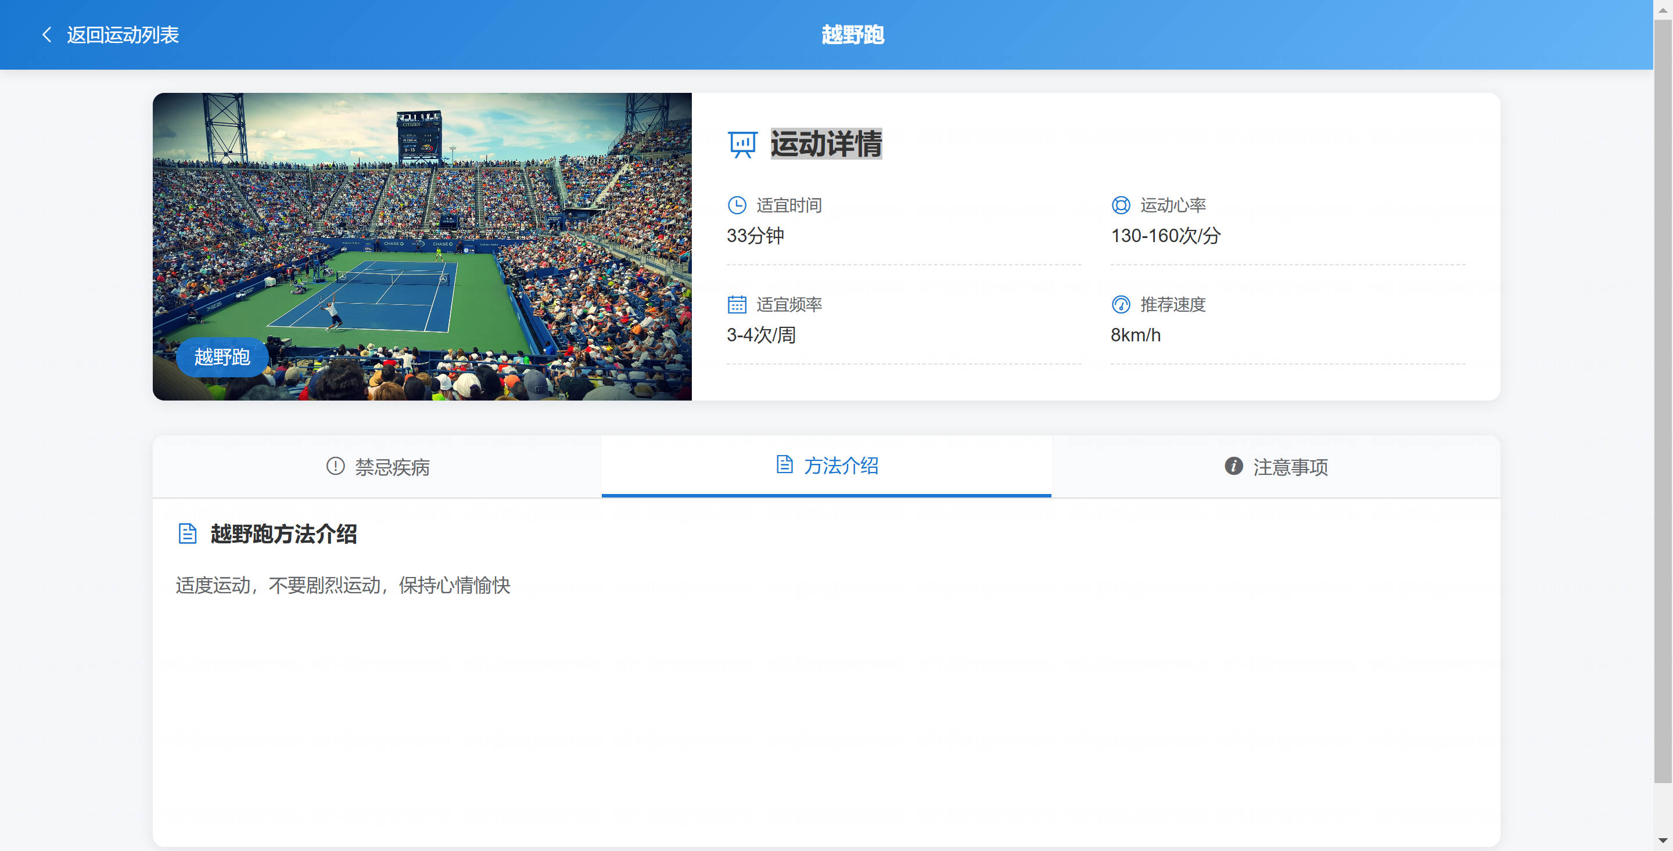This screenshot has height=851, width=1673.
Task: Switch to the 禁忌疾病 tab
Action: coord(378,467)
